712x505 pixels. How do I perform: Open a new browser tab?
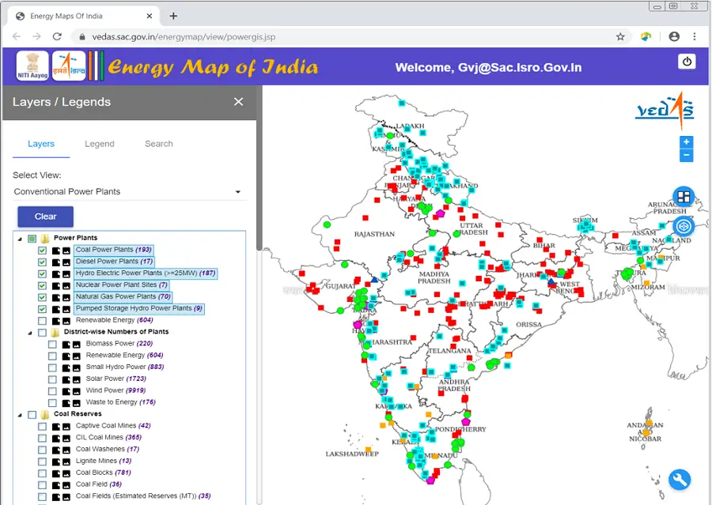[x=173, y=17]
